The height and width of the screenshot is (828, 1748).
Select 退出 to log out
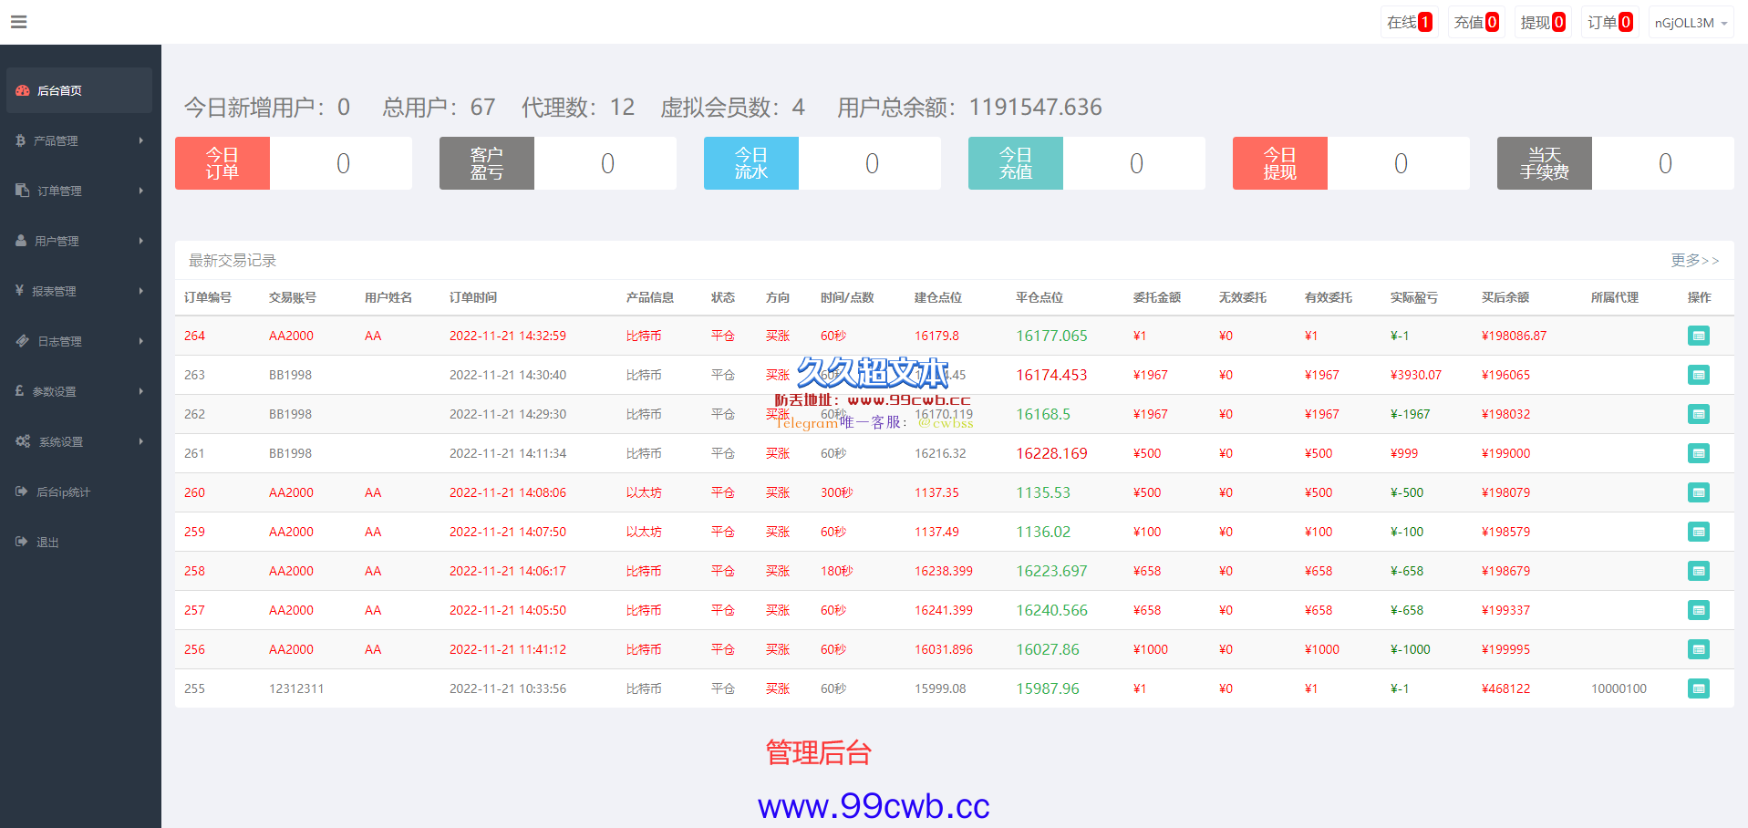point(47,542)
